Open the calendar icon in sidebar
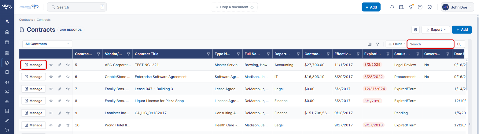 click(7, 42)
